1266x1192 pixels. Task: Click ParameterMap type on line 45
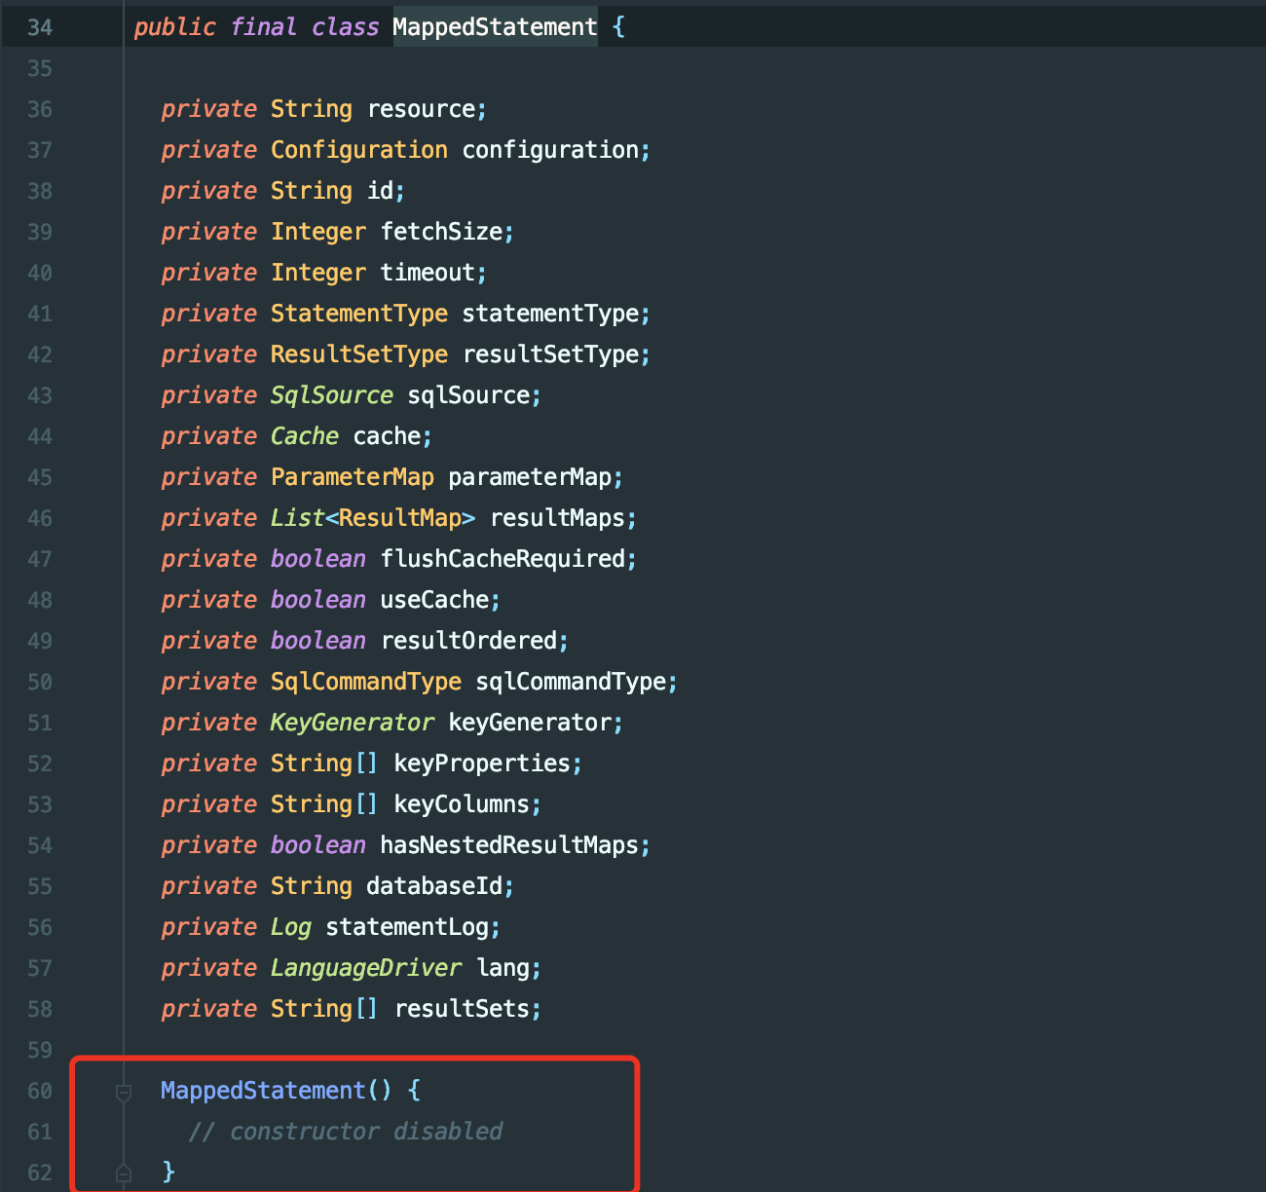pos(353,477)
